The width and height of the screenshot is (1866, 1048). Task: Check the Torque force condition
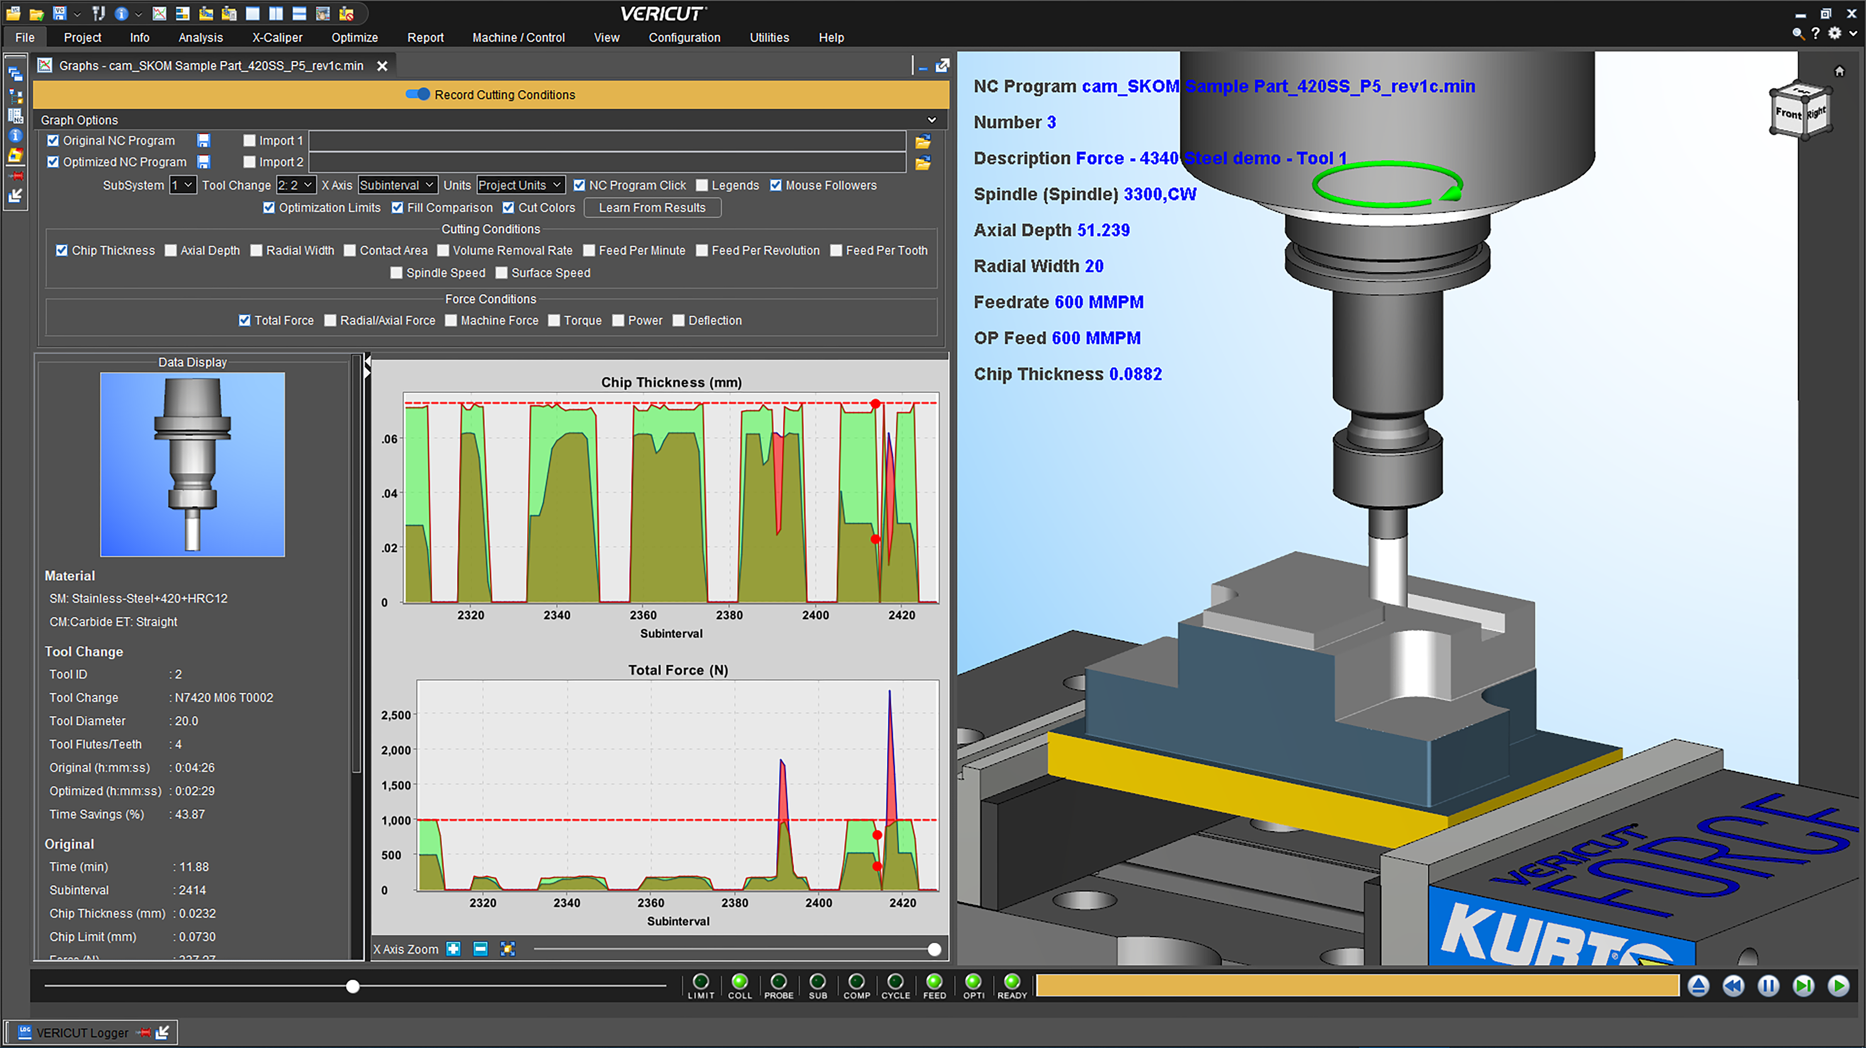click(x=554, y=321)
